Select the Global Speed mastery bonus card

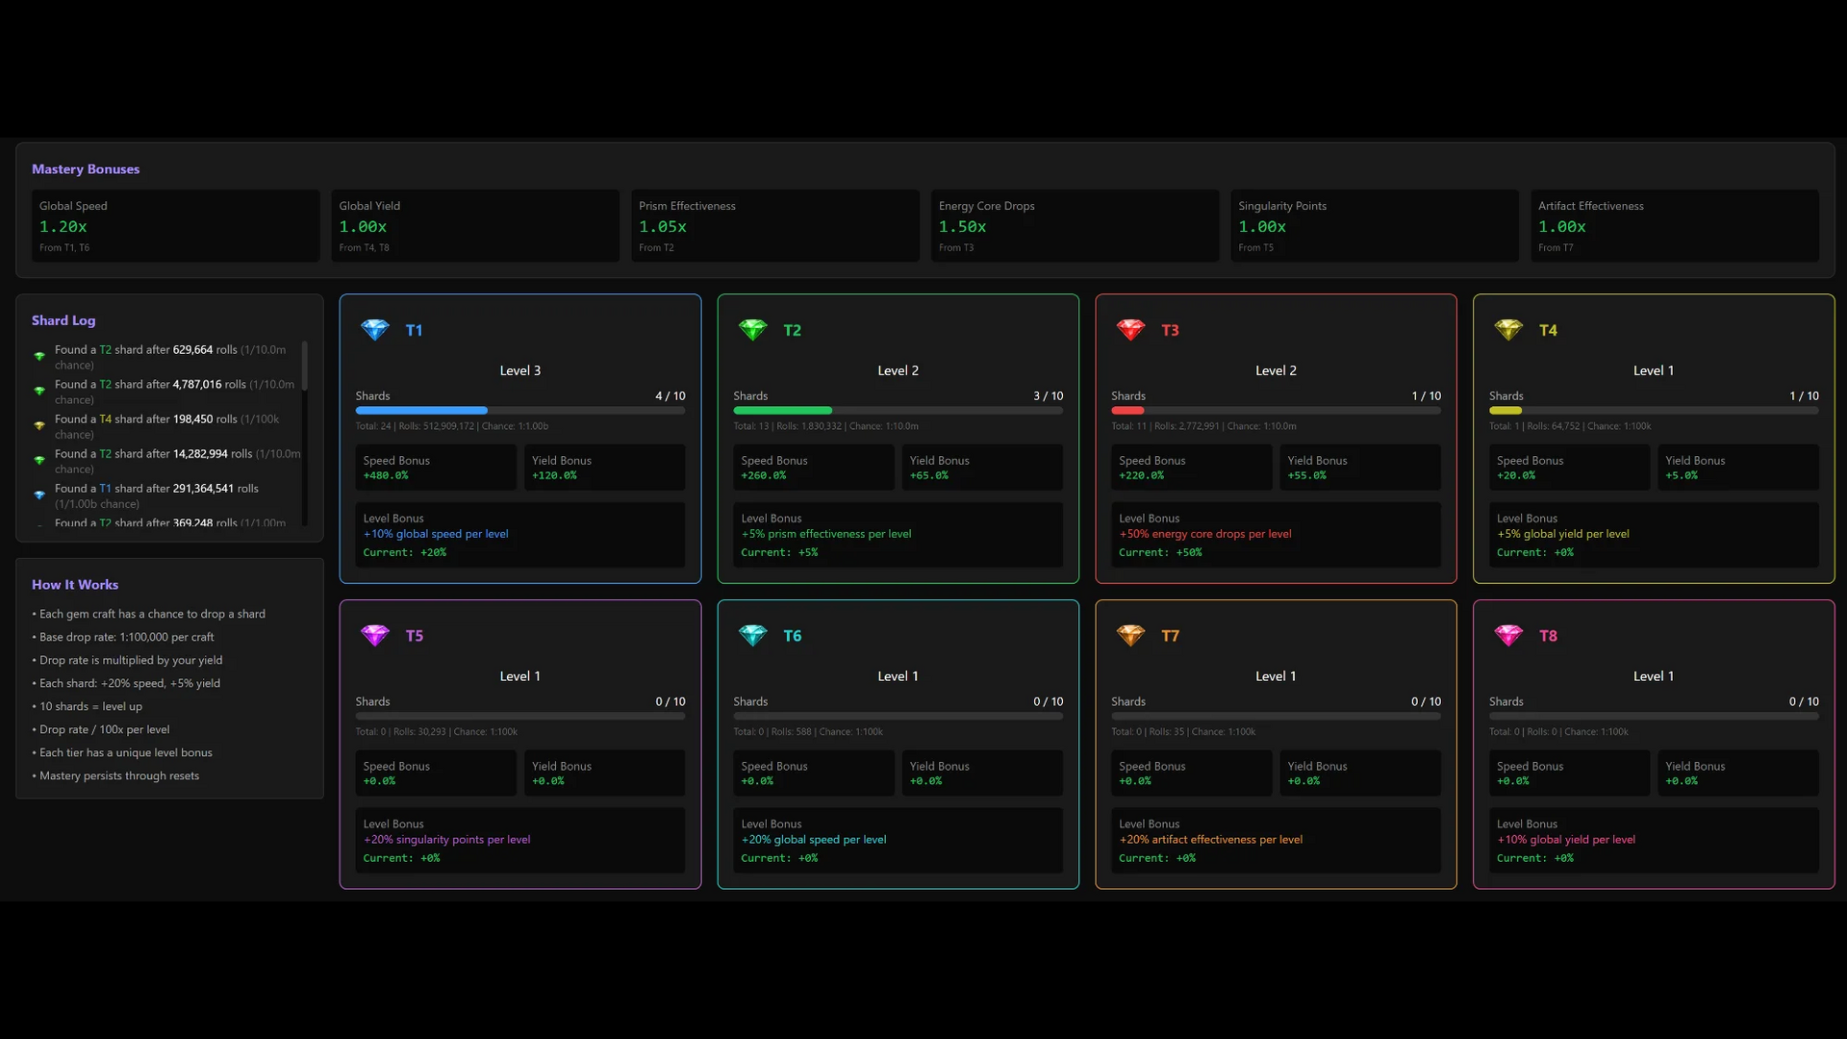[175, 226]
